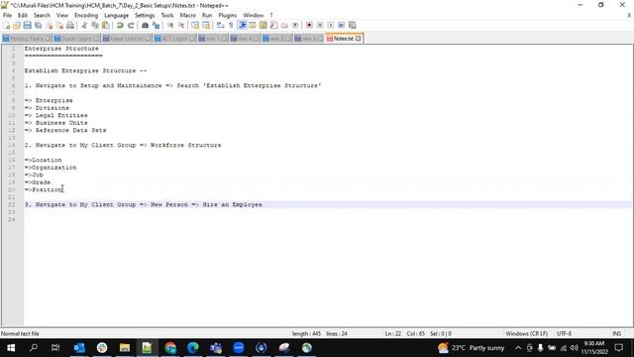Cut selection using the scissors icon
This screenshot has height=357, width=634.
(x=84, y=25)
